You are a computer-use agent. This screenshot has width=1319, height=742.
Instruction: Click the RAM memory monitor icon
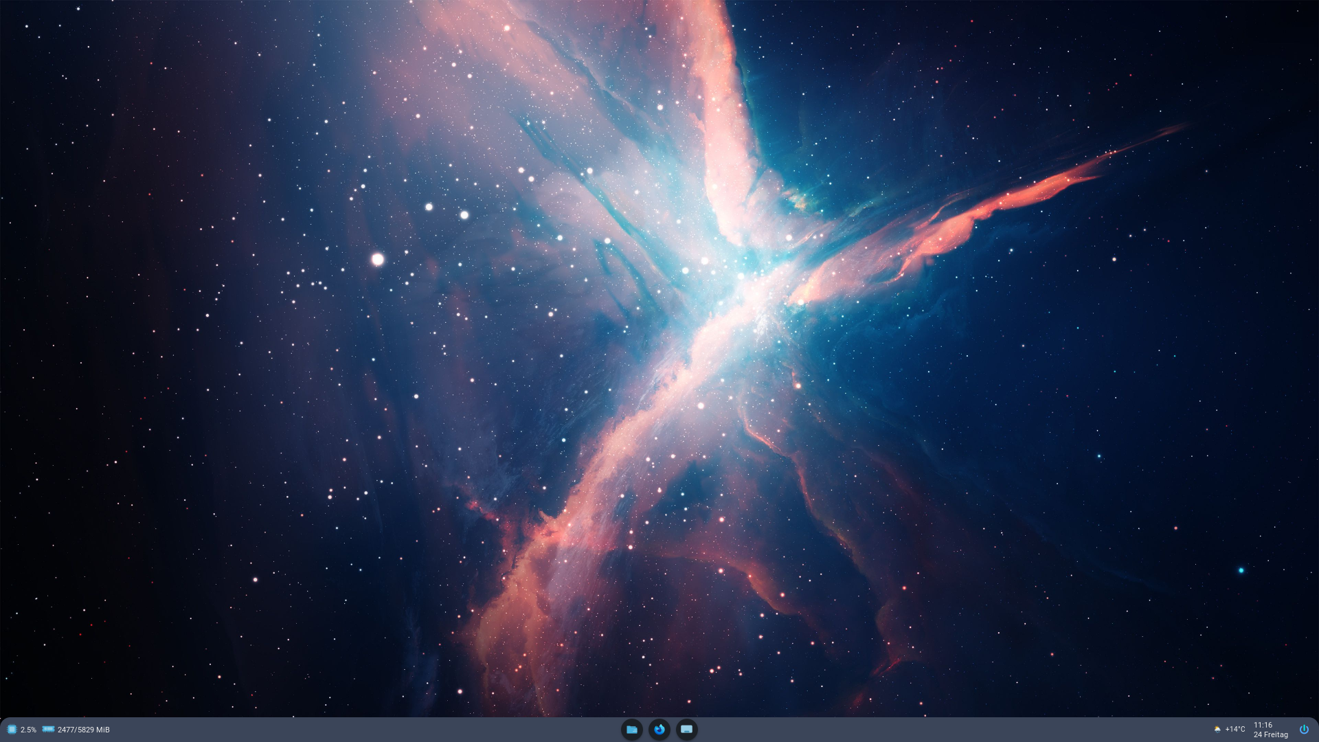click(48, 729)
